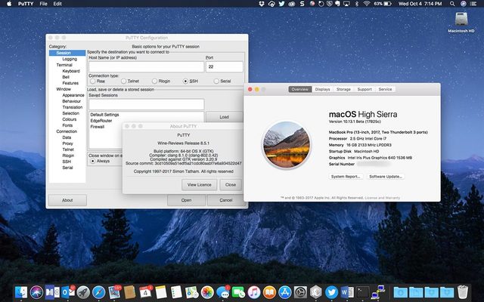The height and width of the screenshot is (302, 484).
Task: Click the Host Name input field
Action: (146, 66)
